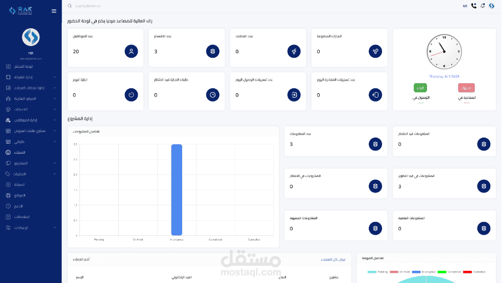Screen dimensions: 502x283
Task: Toggle the On Hold legend swatch
Action: point(394,272)
